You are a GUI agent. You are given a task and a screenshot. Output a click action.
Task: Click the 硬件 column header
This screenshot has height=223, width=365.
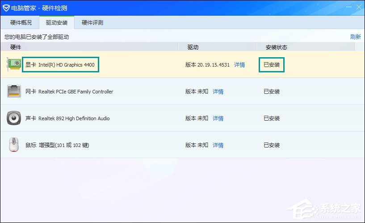pyautogui.click(x=16, y=47)
